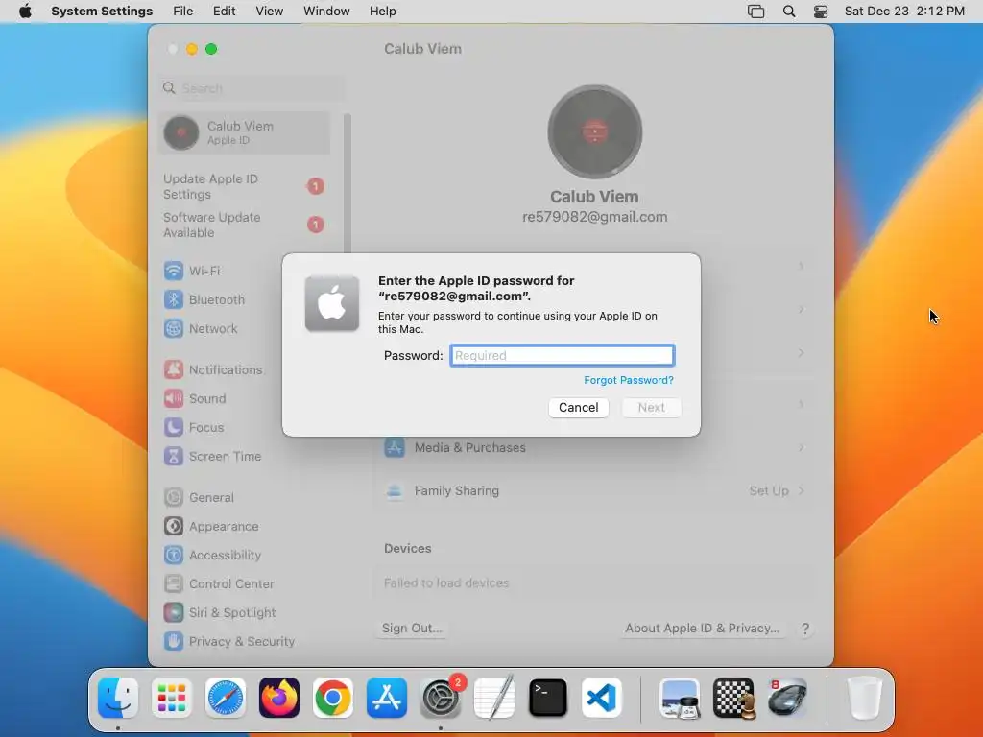Open Update Apple ID Settings notice
Image resolution: width=983 pixels, height=737 pixels.
click(244, 186)
